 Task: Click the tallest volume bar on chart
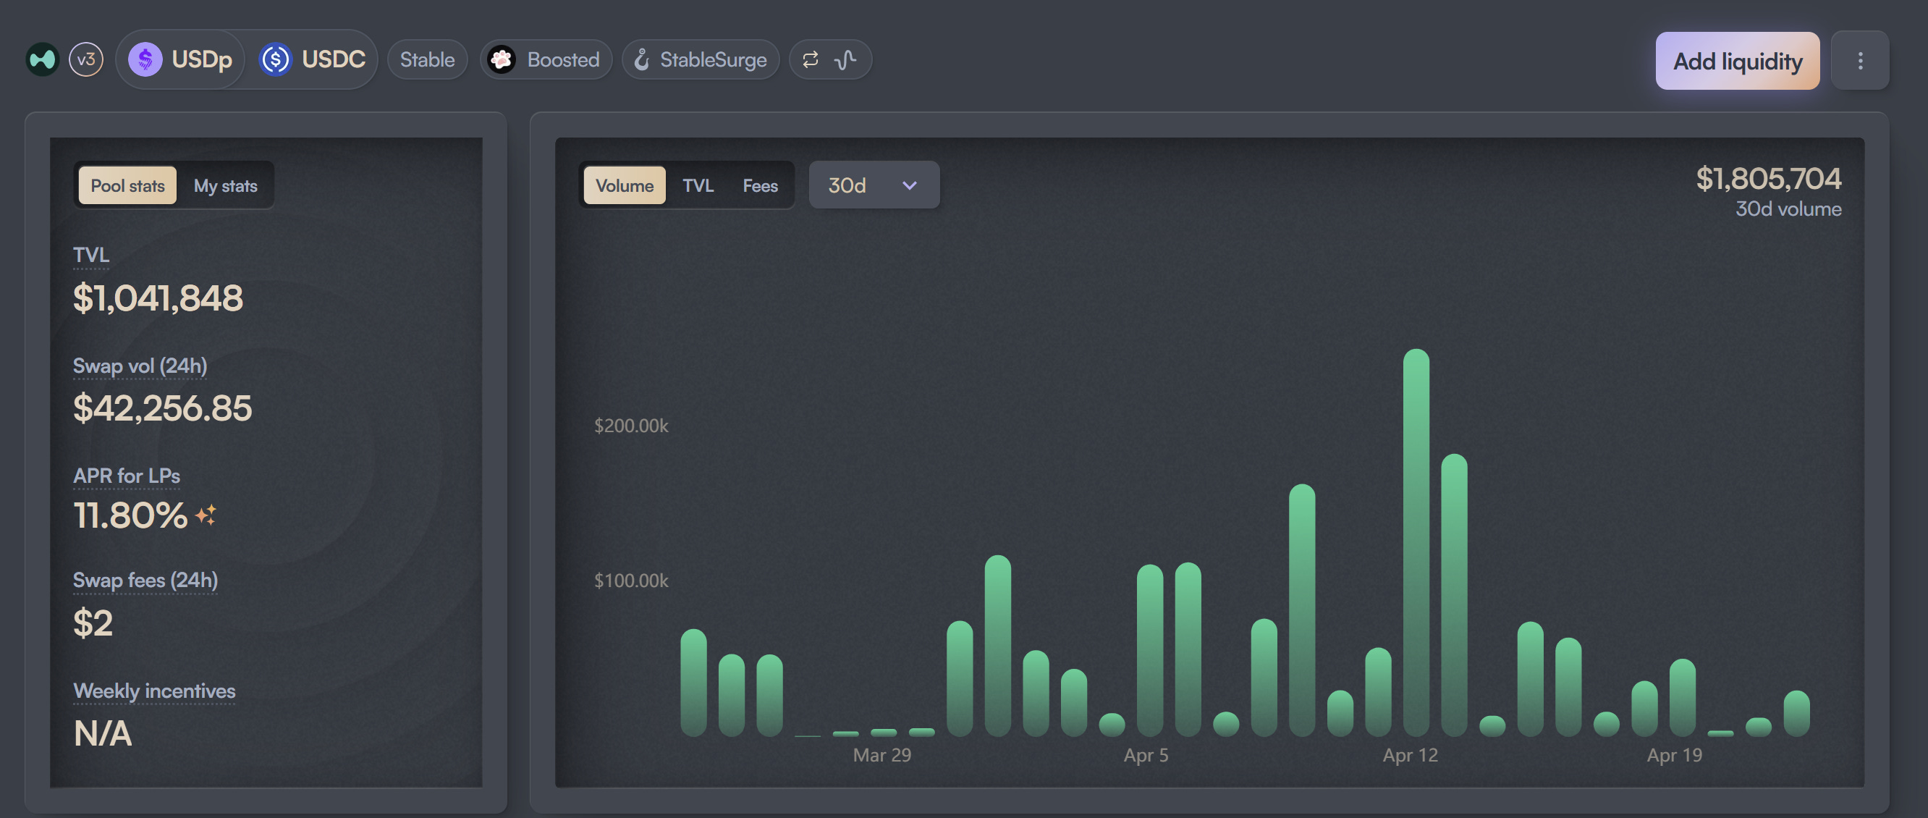coord(1416,542)
